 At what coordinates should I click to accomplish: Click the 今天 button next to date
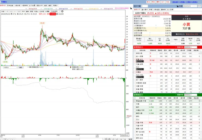(200, 6)
